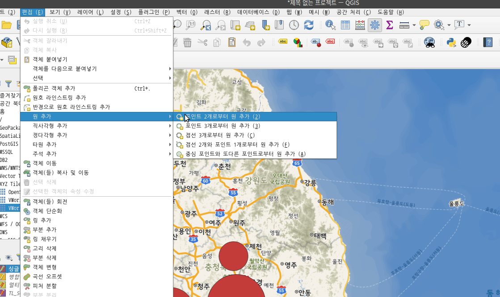This screenshot has height=297, width=500.
Task: Expand 타원 추가 submenu
Action: click(97, 144)
